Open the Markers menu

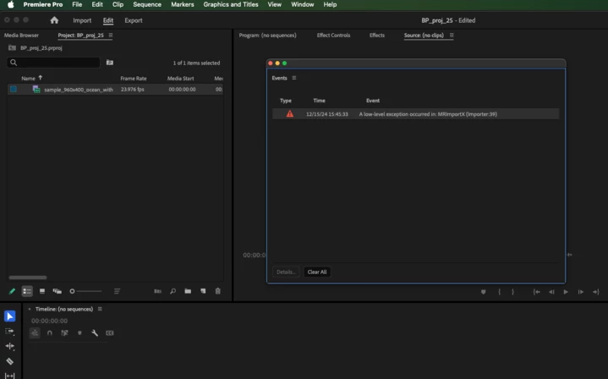point(183,4)
